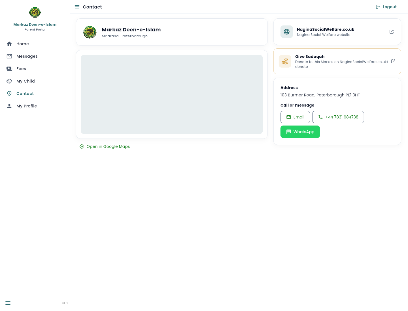Click the Contact location pin icon
408x311 pixels.
(x=9, y=94)
